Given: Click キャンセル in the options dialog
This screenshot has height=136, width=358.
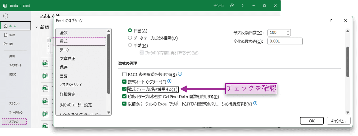Looking at the screenshot, I should (x=338, y=121).
